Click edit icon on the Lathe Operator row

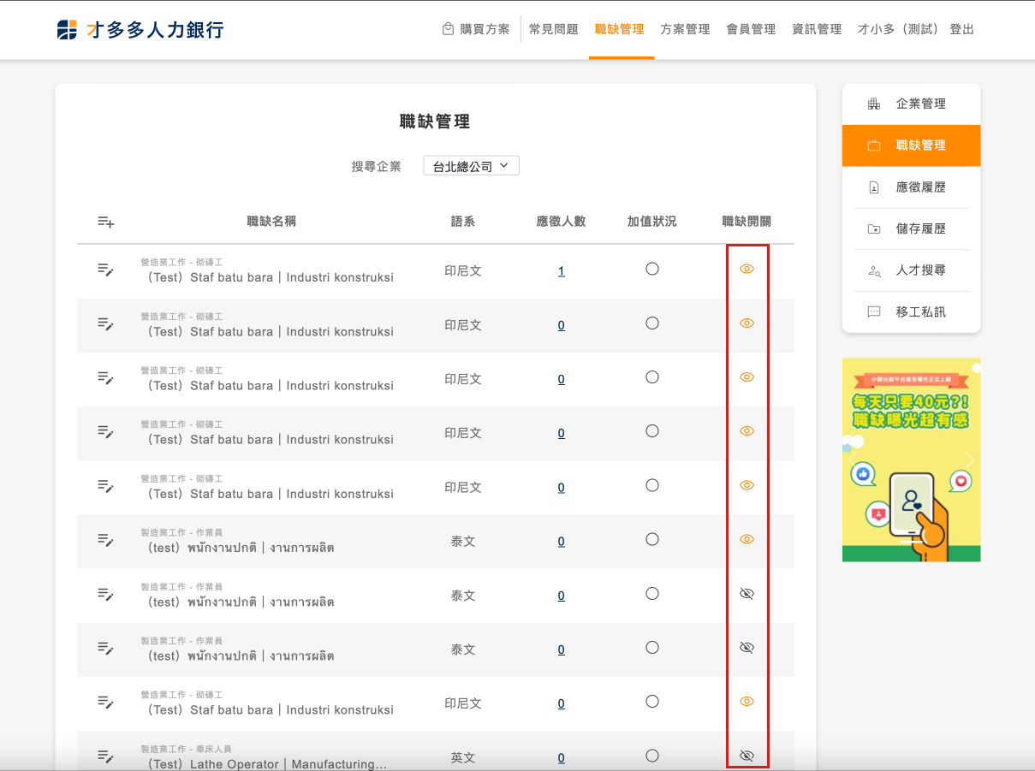click(105, 756)
